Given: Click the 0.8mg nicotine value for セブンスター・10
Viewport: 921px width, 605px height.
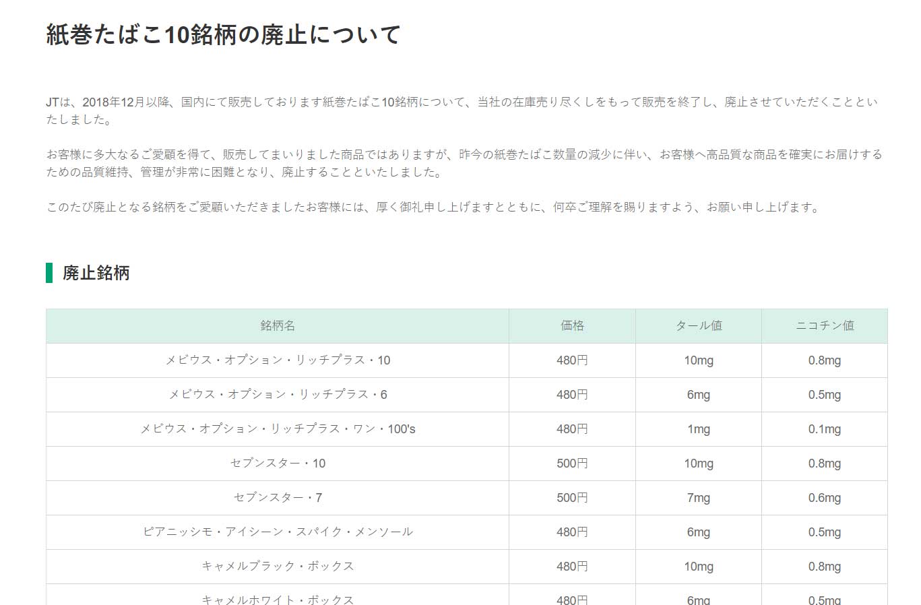Looking at the screenshot, I should click(825, 464).
